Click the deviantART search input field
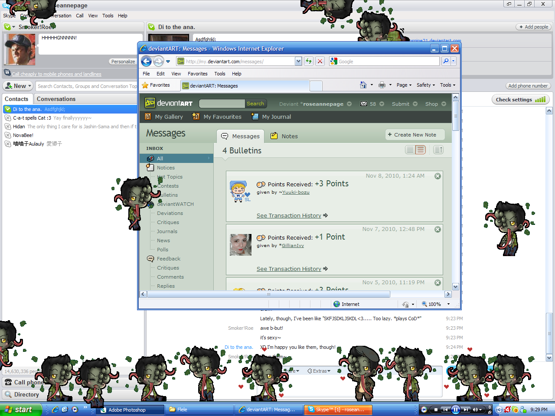This screenshot has width=555, height=416. coord(222,104)
